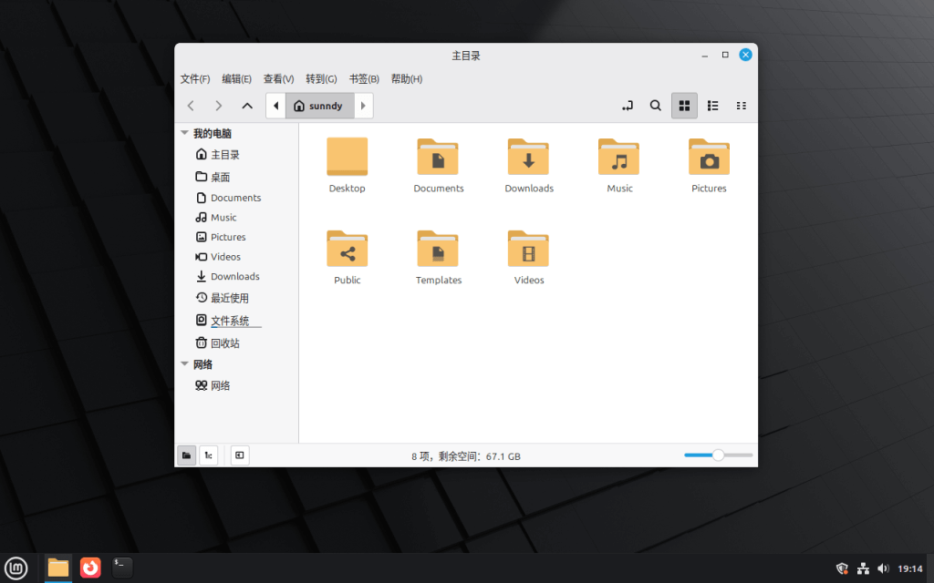
Task: Select the Templates folder icon
Action: pyautogui.click(x=438, y=249)
